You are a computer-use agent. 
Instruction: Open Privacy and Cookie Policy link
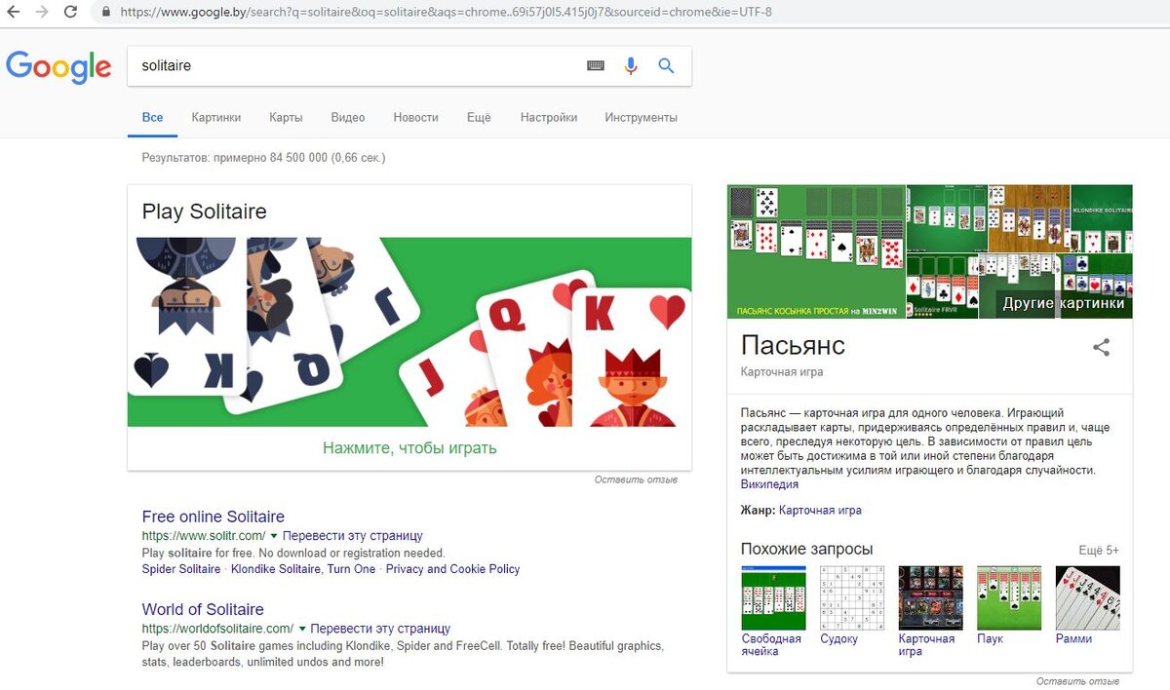[x=453, y=569]
